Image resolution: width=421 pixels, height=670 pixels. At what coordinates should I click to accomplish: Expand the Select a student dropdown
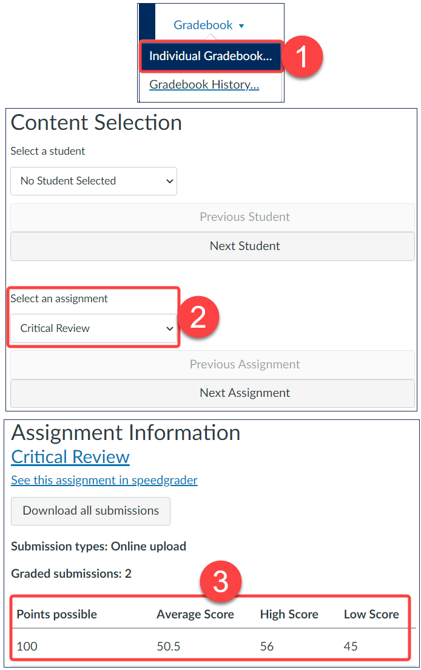point(93,181)
